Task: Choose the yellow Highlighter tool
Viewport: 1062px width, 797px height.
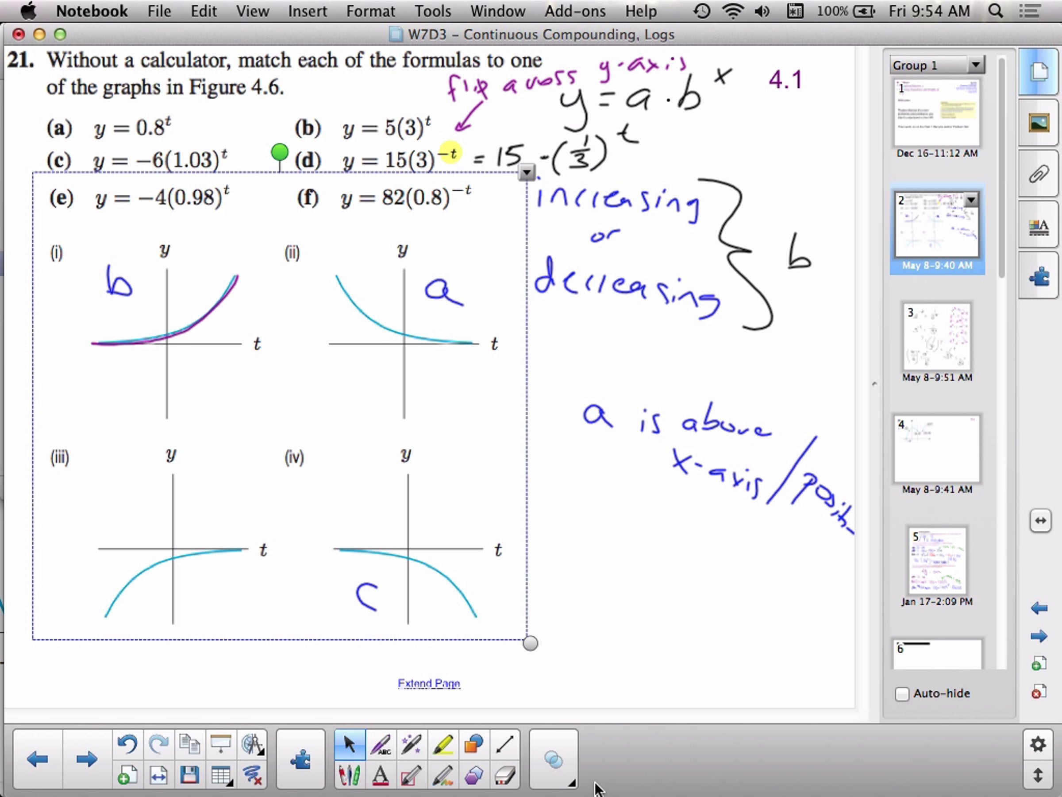Action: click(442, 744)
